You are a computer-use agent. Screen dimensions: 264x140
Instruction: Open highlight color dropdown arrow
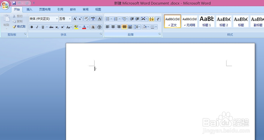pyautogui.click(x=80, y=27)
